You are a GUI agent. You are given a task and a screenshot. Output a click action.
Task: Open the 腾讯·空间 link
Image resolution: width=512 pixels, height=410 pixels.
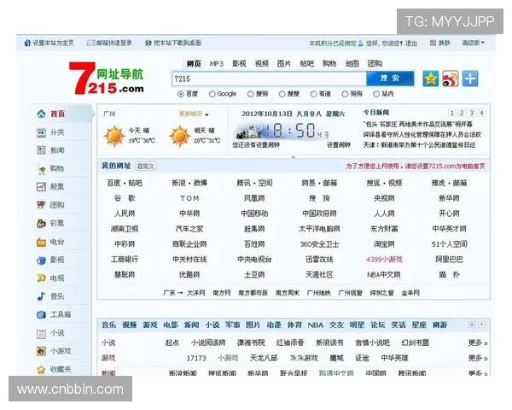tap(254, 183)
